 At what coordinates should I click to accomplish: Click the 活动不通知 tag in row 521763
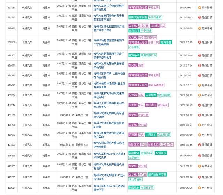point(155,17)
